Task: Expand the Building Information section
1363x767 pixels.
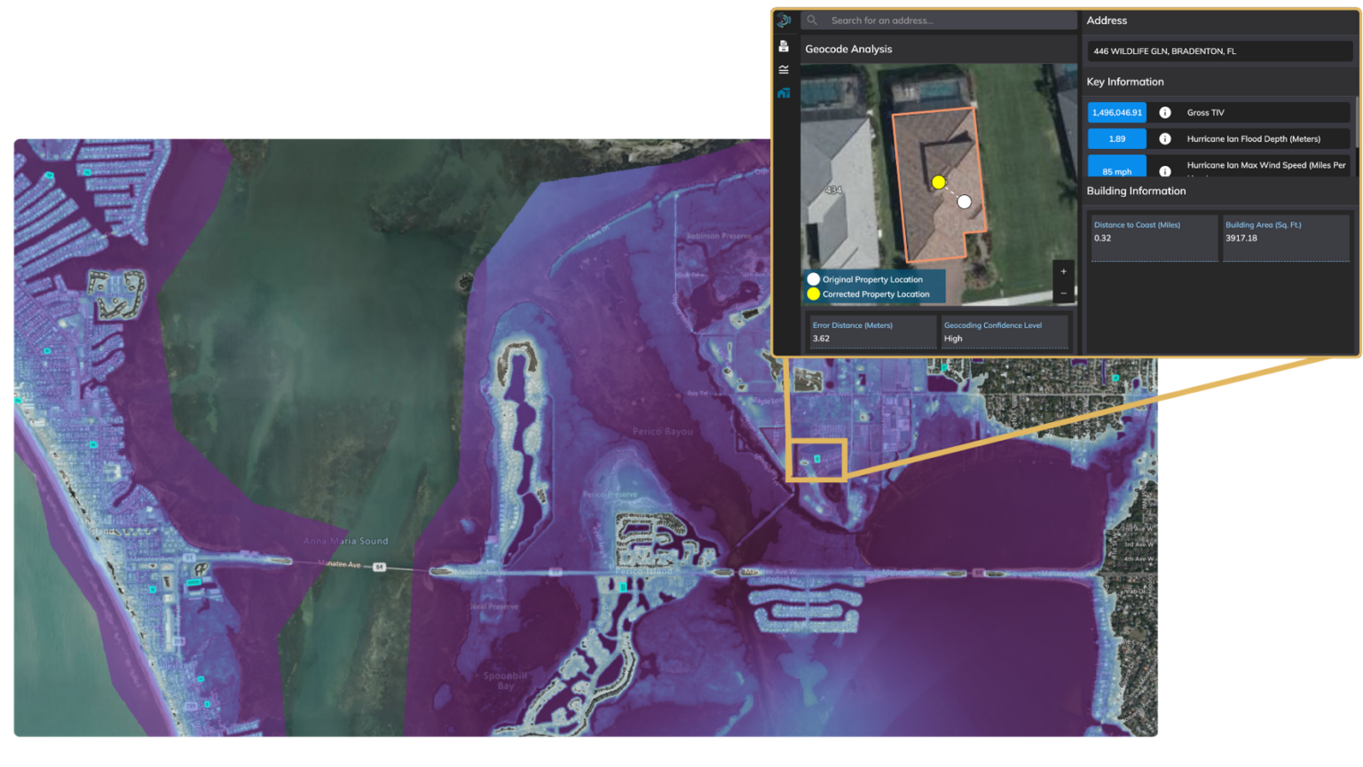Action: tap(1136, 191)
